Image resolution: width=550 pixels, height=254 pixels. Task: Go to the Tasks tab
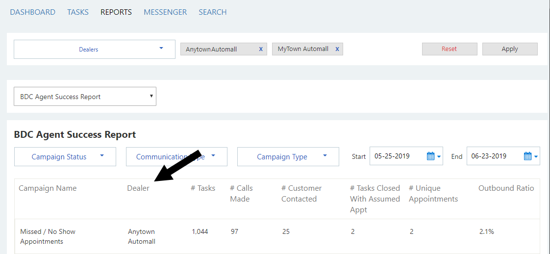pos(78,12)
